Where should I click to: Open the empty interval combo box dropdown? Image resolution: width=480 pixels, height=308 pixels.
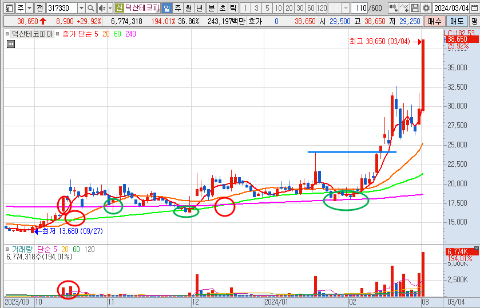(346, 8)
